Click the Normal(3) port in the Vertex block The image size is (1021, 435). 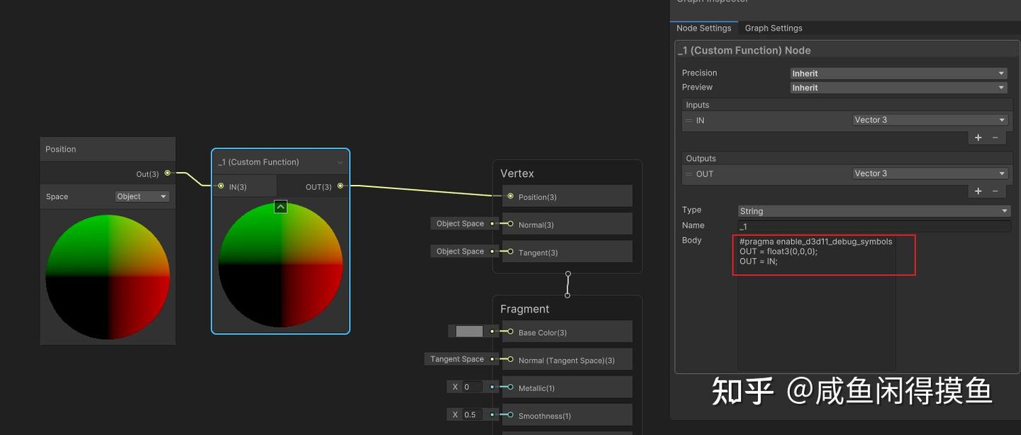pyautogui.click(x=509, y=224)
